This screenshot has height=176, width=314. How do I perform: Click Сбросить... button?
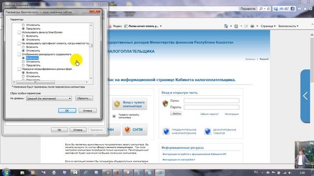pos(84,98)
